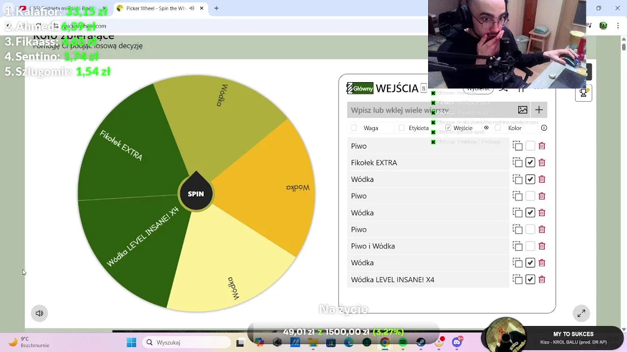Delete the Piwo i Wódka entry

click(542, 246)
